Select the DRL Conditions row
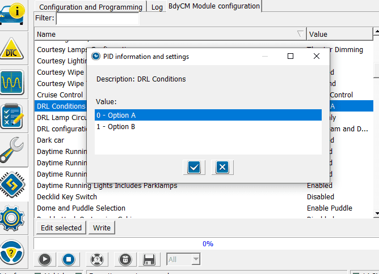 (204, 106)
